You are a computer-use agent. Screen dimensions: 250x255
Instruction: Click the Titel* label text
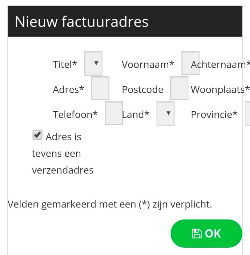65,65
